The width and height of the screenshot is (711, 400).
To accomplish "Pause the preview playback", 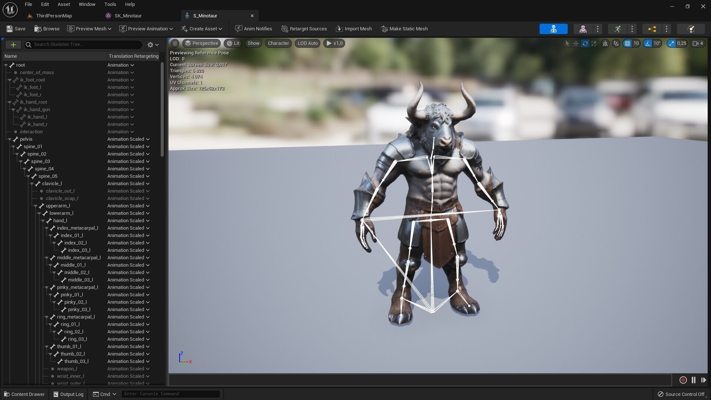I will click(x=694, y=380).
